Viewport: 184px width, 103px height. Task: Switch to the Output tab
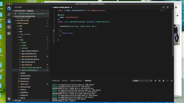65,81
